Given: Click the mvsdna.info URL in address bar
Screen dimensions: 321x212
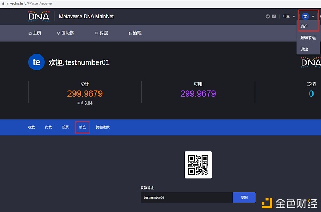Looking at the screenshot, I should [x=29, y=4].
